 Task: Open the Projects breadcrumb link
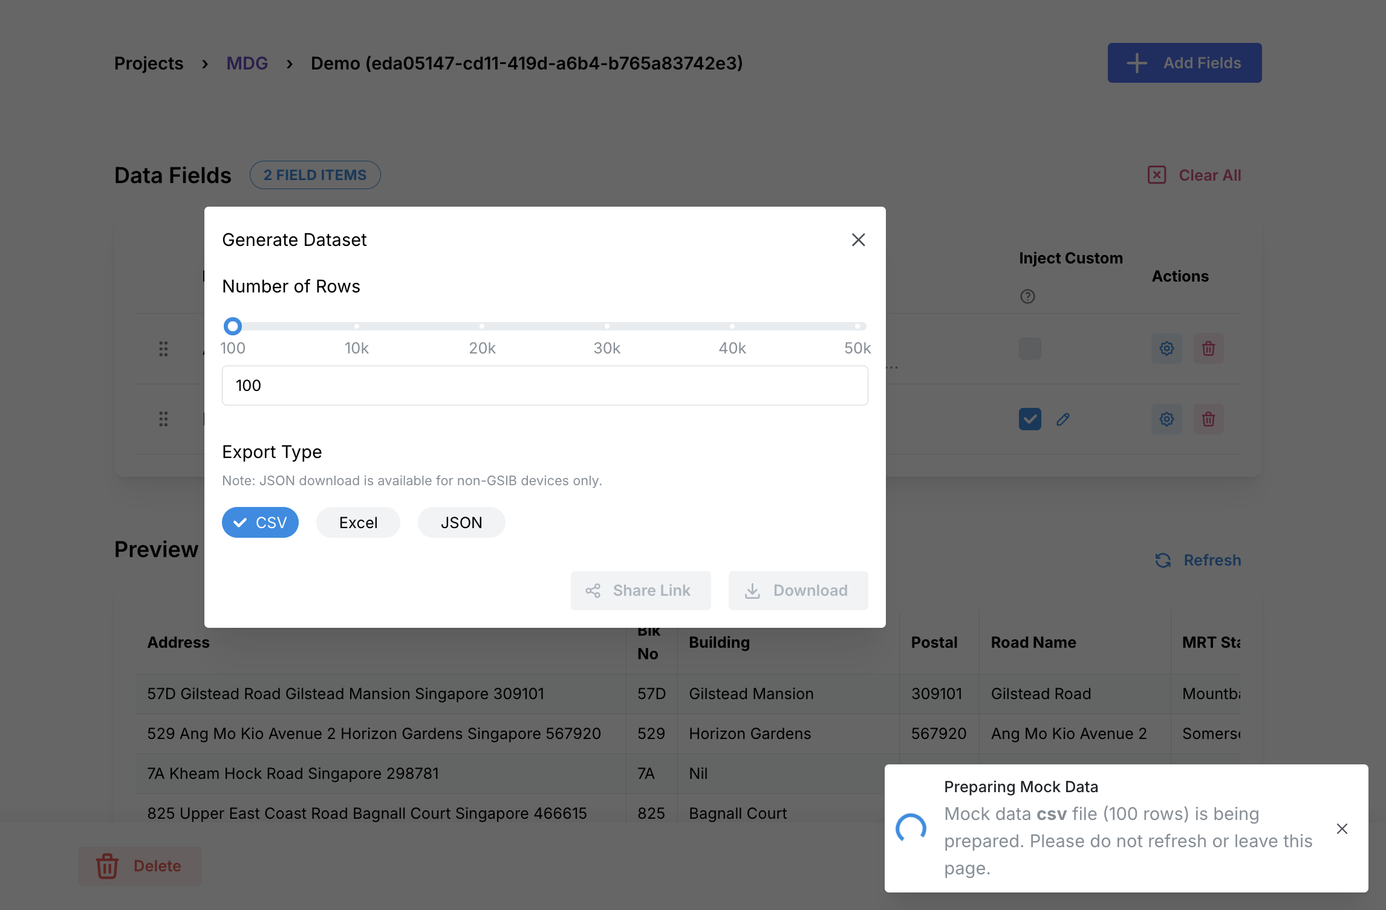click(x=149, y=63)
